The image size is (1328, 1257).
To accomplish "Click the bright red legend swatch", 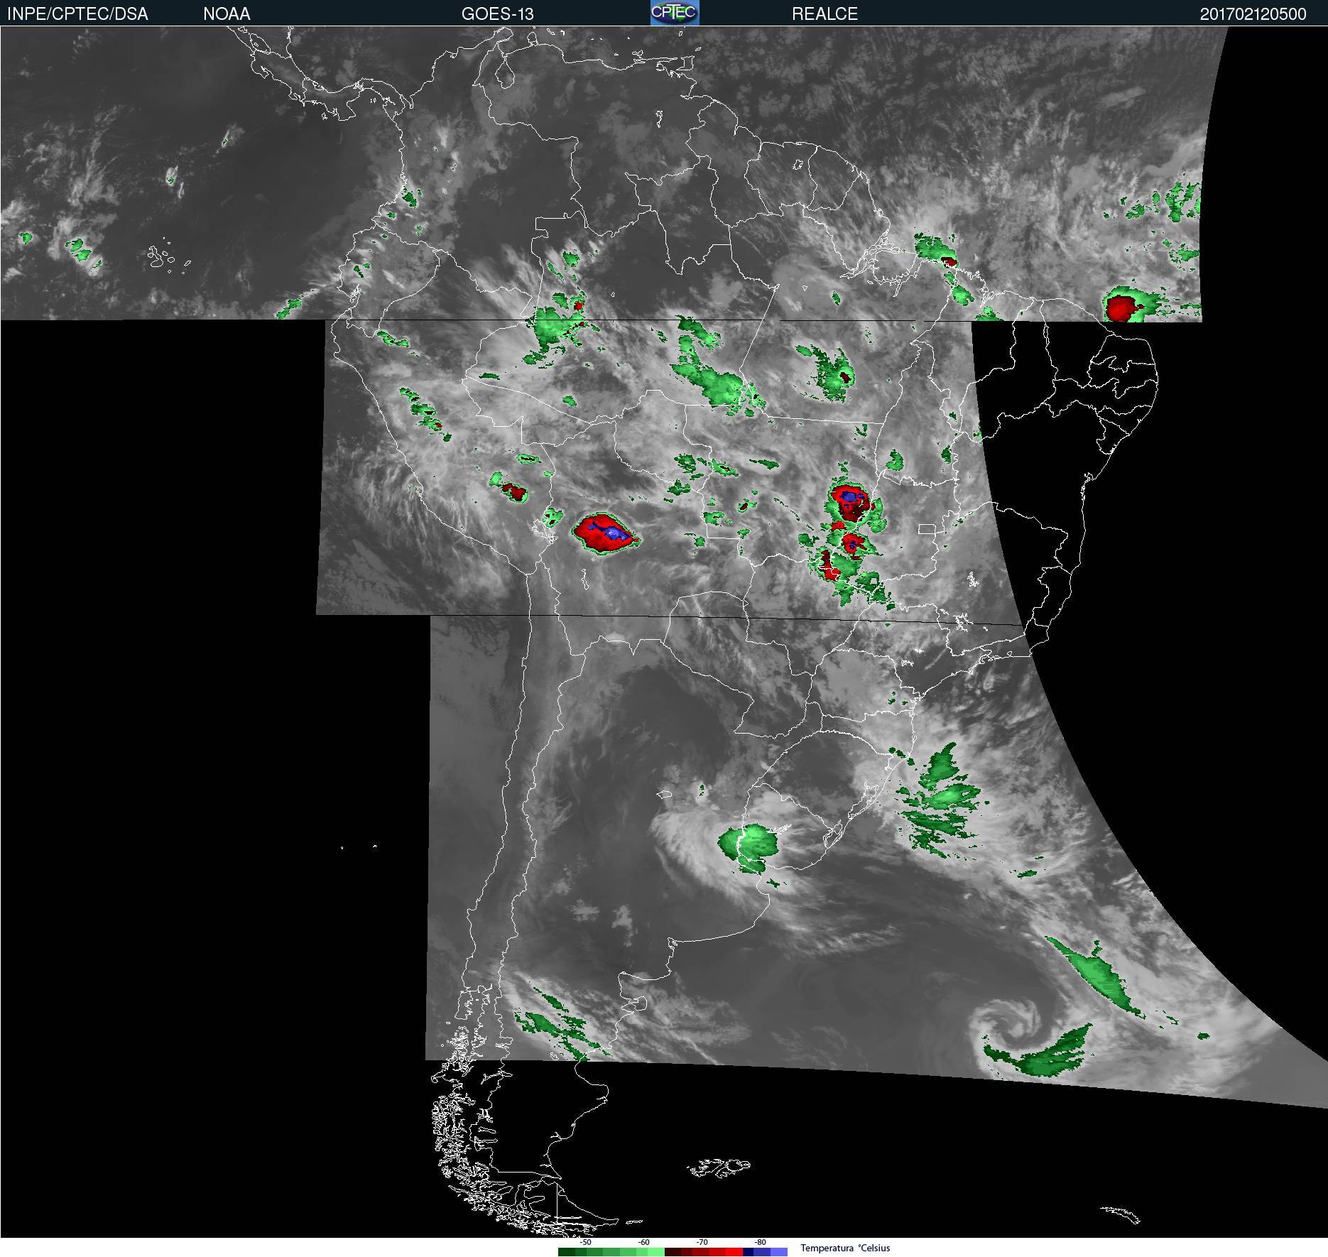I will (x=734, y=1252).
